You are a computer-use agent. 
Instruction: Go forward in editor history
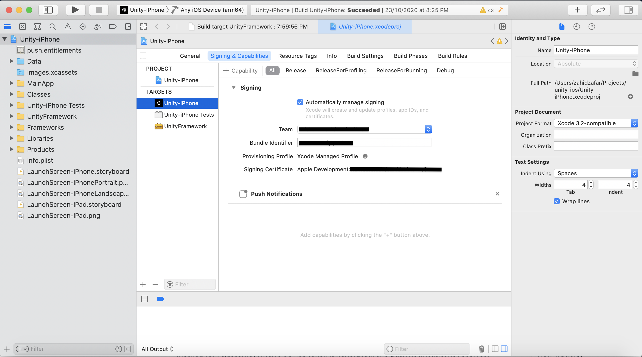168,27
